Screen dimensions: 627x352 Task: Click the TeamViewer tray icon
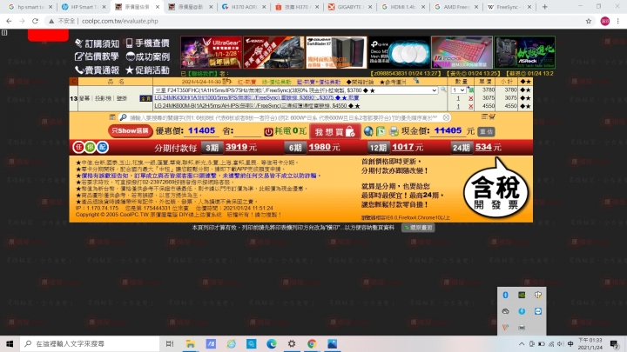point(538,311)
